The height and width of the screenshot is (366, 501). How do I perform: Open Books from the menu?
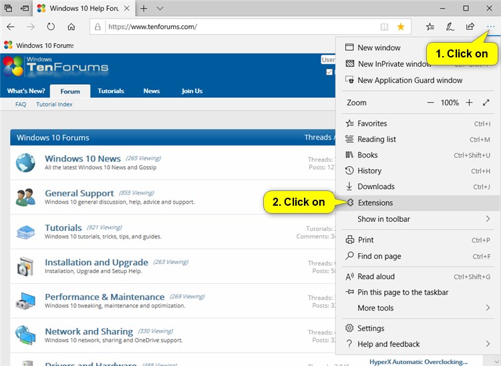pos(417,155)
